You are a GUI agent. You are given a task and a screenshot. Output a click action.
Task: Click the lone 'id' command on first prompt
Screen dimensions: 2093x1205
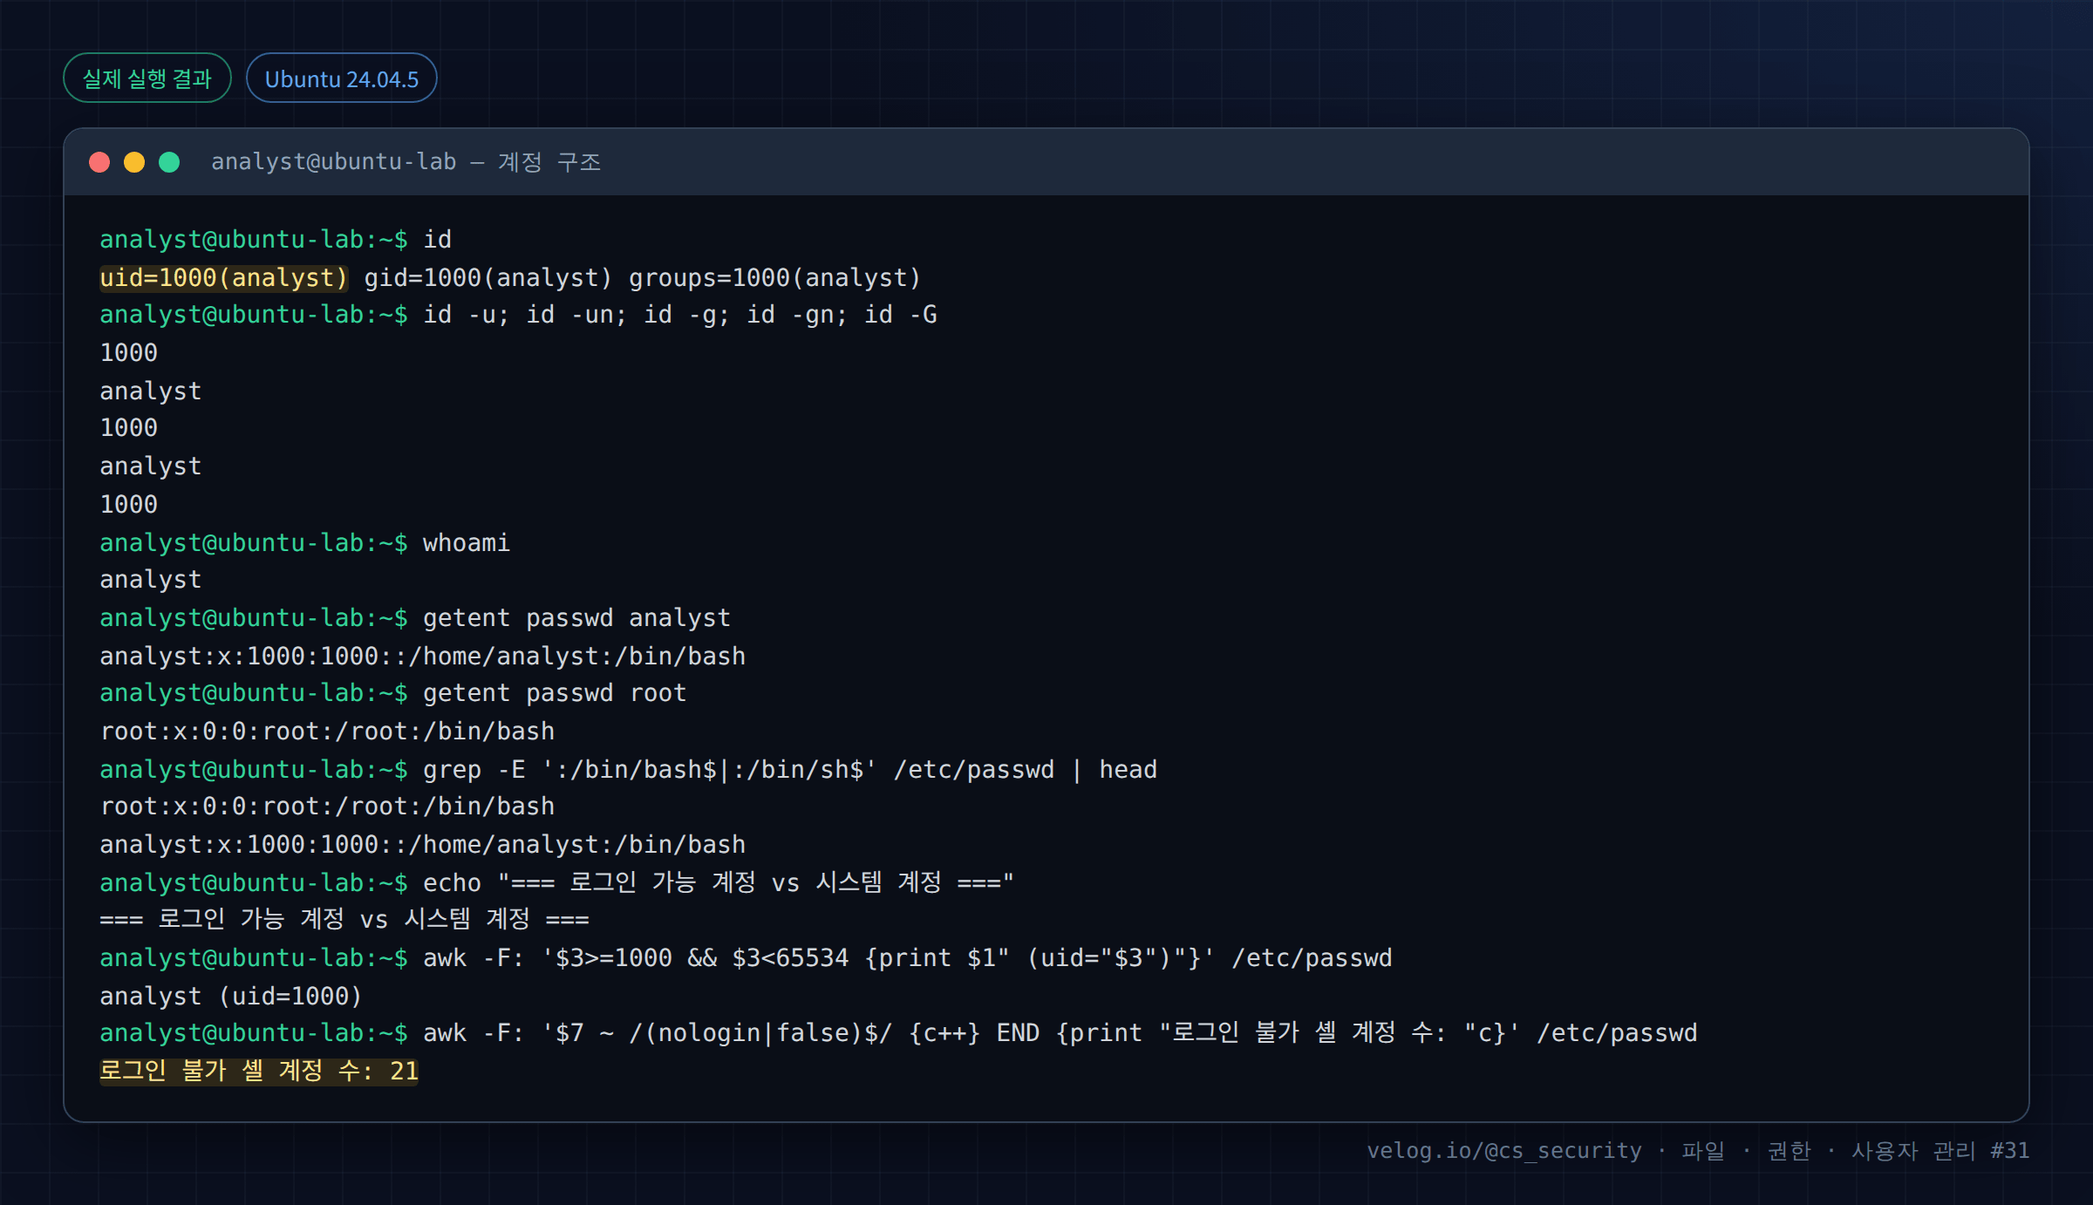click(x=438, y=240)
